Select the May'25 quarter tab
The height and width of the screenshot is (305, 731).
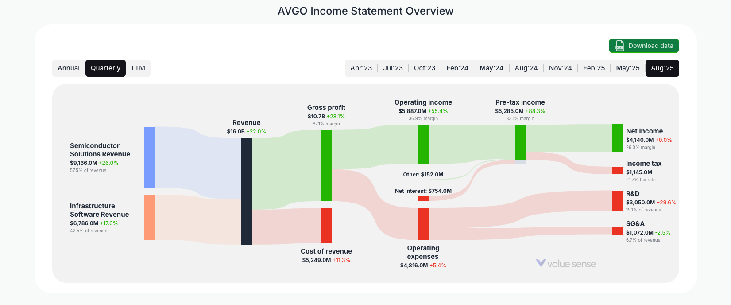pyautogui.click(x=627, y=68)
